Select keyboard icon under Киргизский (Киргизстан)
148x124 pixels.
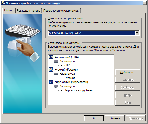(56, 86)
